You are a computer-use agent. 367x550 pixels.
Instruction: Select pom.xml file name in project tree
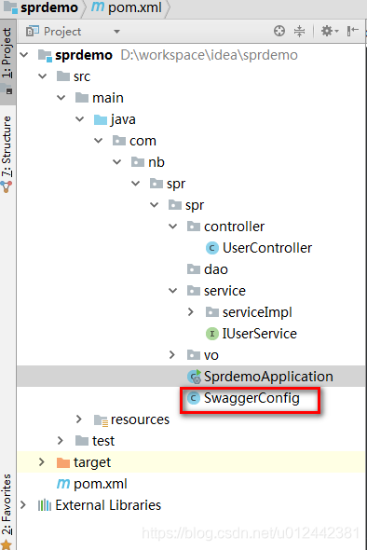point(101,484)
